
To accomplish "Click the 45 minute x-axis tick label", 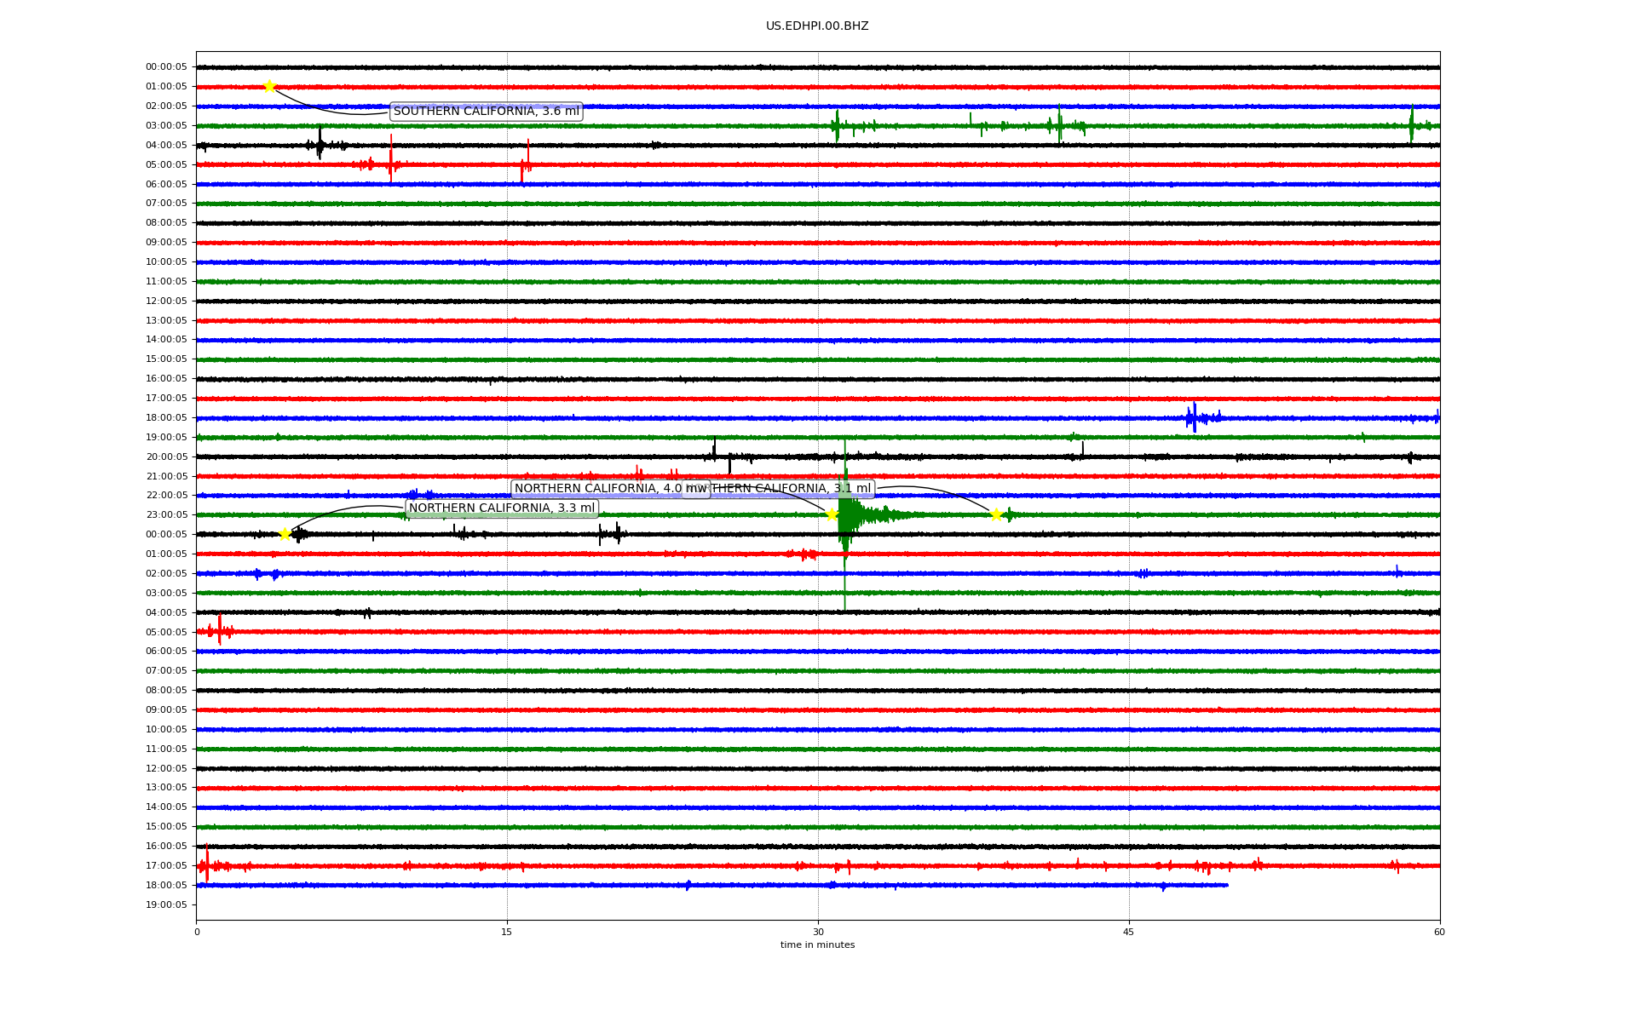I will tap(1129, 932).
